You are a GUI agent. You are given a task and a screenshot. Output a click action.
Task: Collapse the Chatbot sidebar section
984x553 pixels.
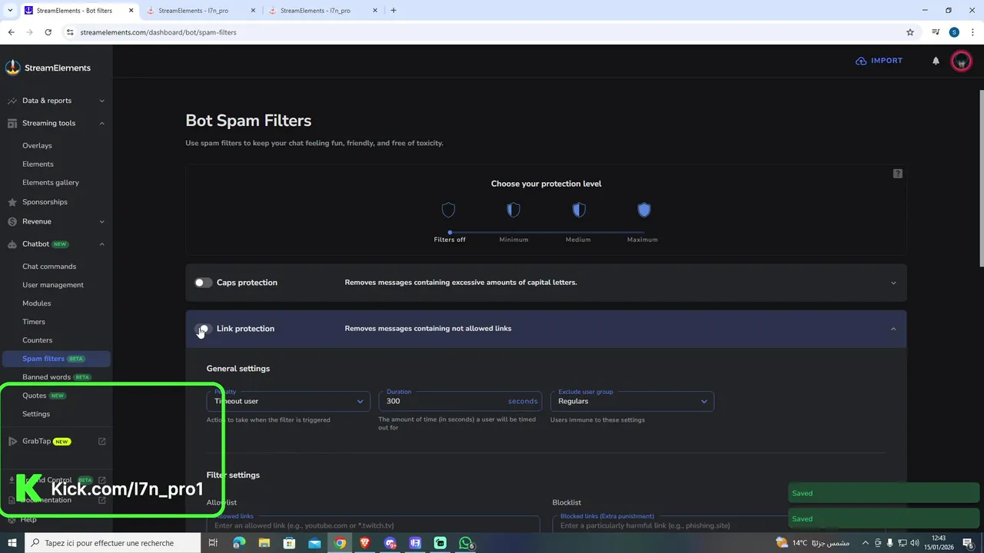[x=101, y=244]
